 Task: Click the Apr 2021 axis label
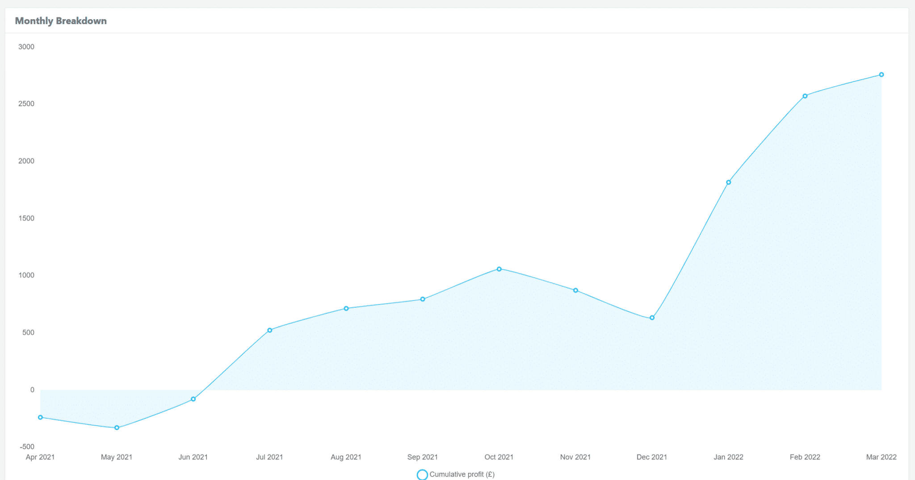[x=40, y=457]
